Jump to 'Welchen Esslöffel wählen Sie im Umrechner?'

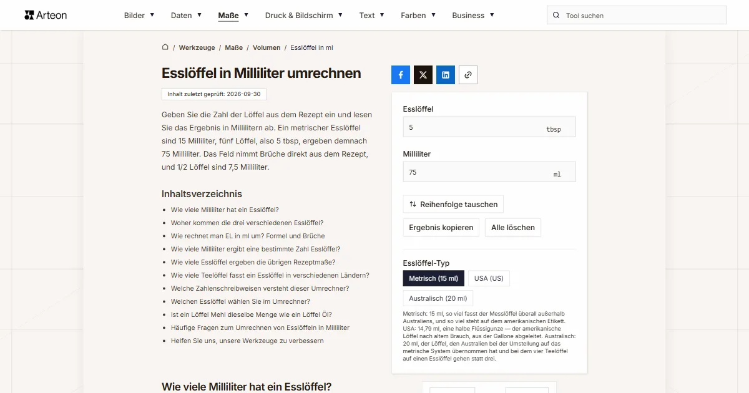pyautogui.click(x=240, y=301)
